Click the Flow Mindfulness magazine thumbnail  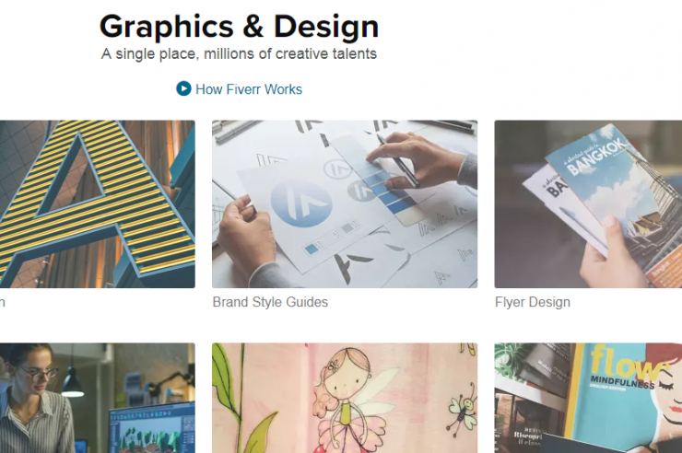pos(588,398)
